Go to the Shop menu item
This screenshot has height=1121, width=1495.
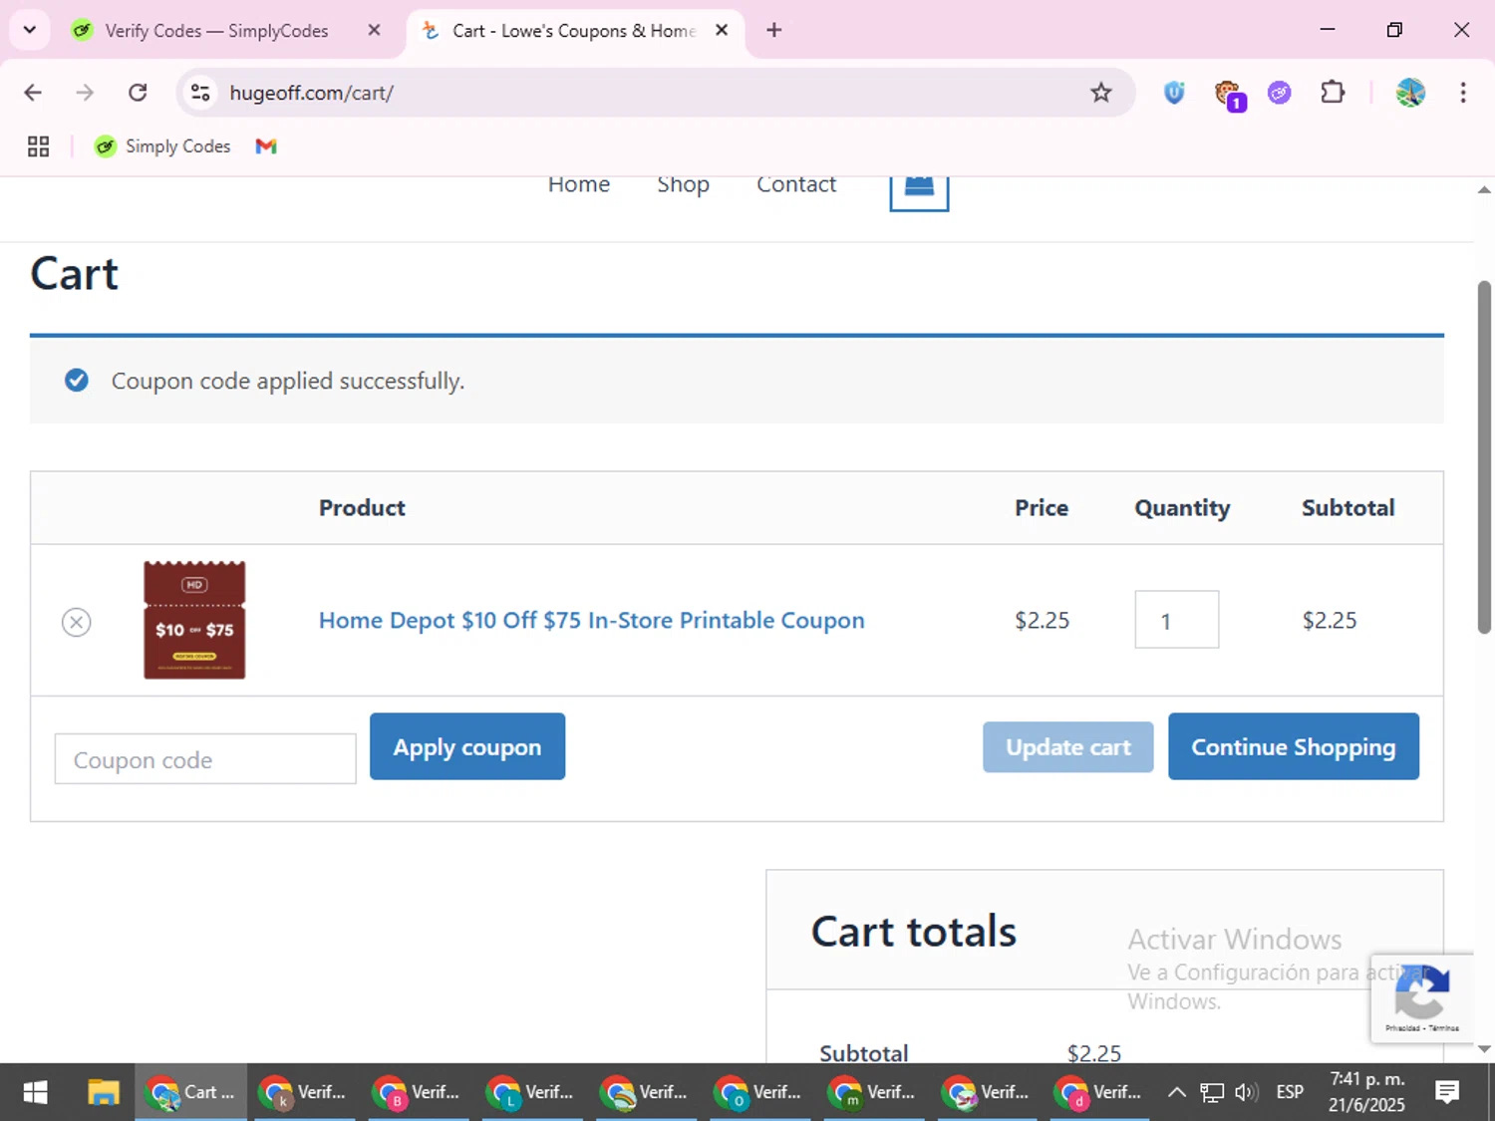click(683, 184)
